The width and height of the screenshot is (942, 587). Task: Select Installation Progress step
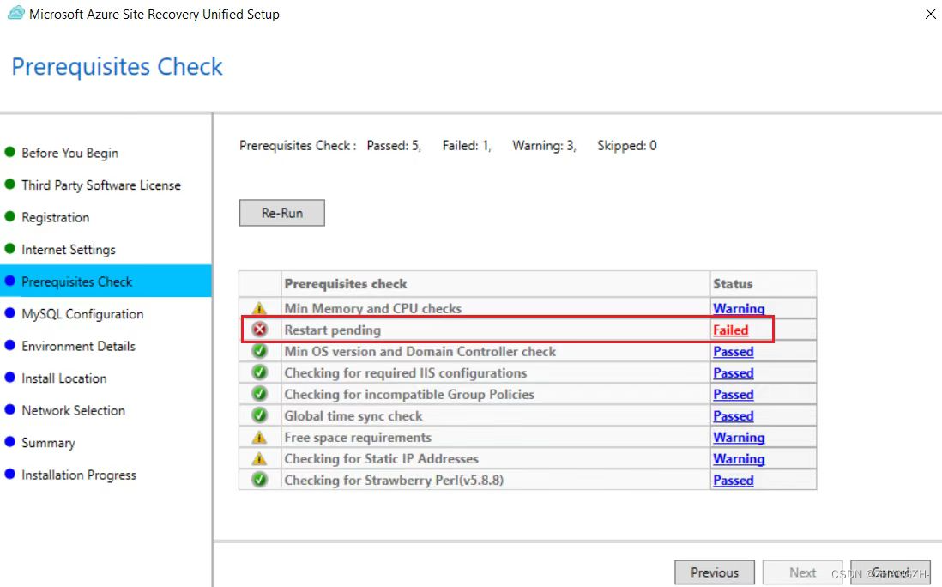point(79,475)
